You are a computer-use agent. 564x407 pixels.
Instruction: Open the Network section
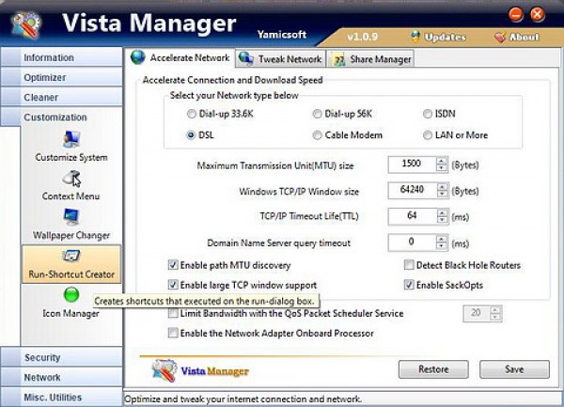tap(61, 377)
